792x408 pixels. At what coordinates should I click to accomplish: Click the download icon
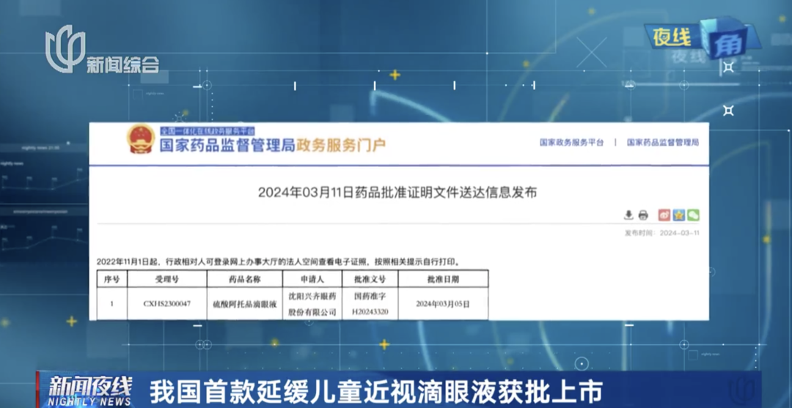(x=628, y=215)
